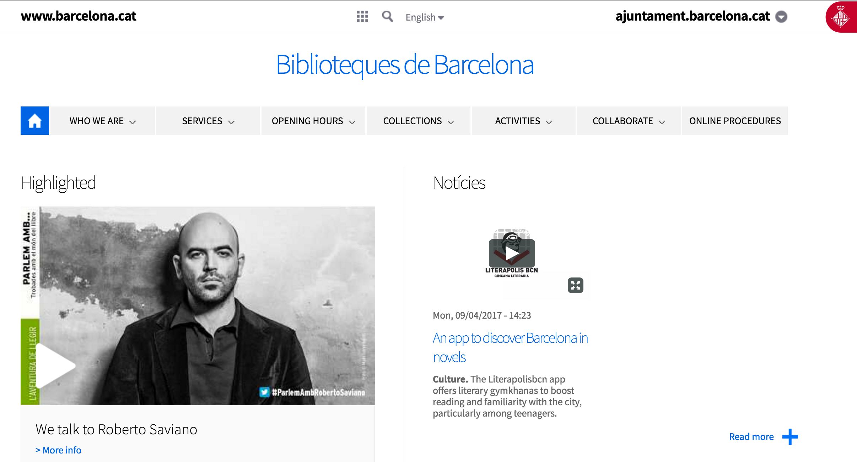Image resolution: width=857 pixels, height=462 pixels.
Task: Expand the Who We Are menu
Action: (102, 121)
